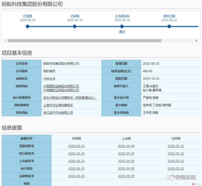The height and width of the screenshot is (186, 202).
Task: Open 招股说明书 申报稿 dated 2020-08-25
Action: point(76,146)
